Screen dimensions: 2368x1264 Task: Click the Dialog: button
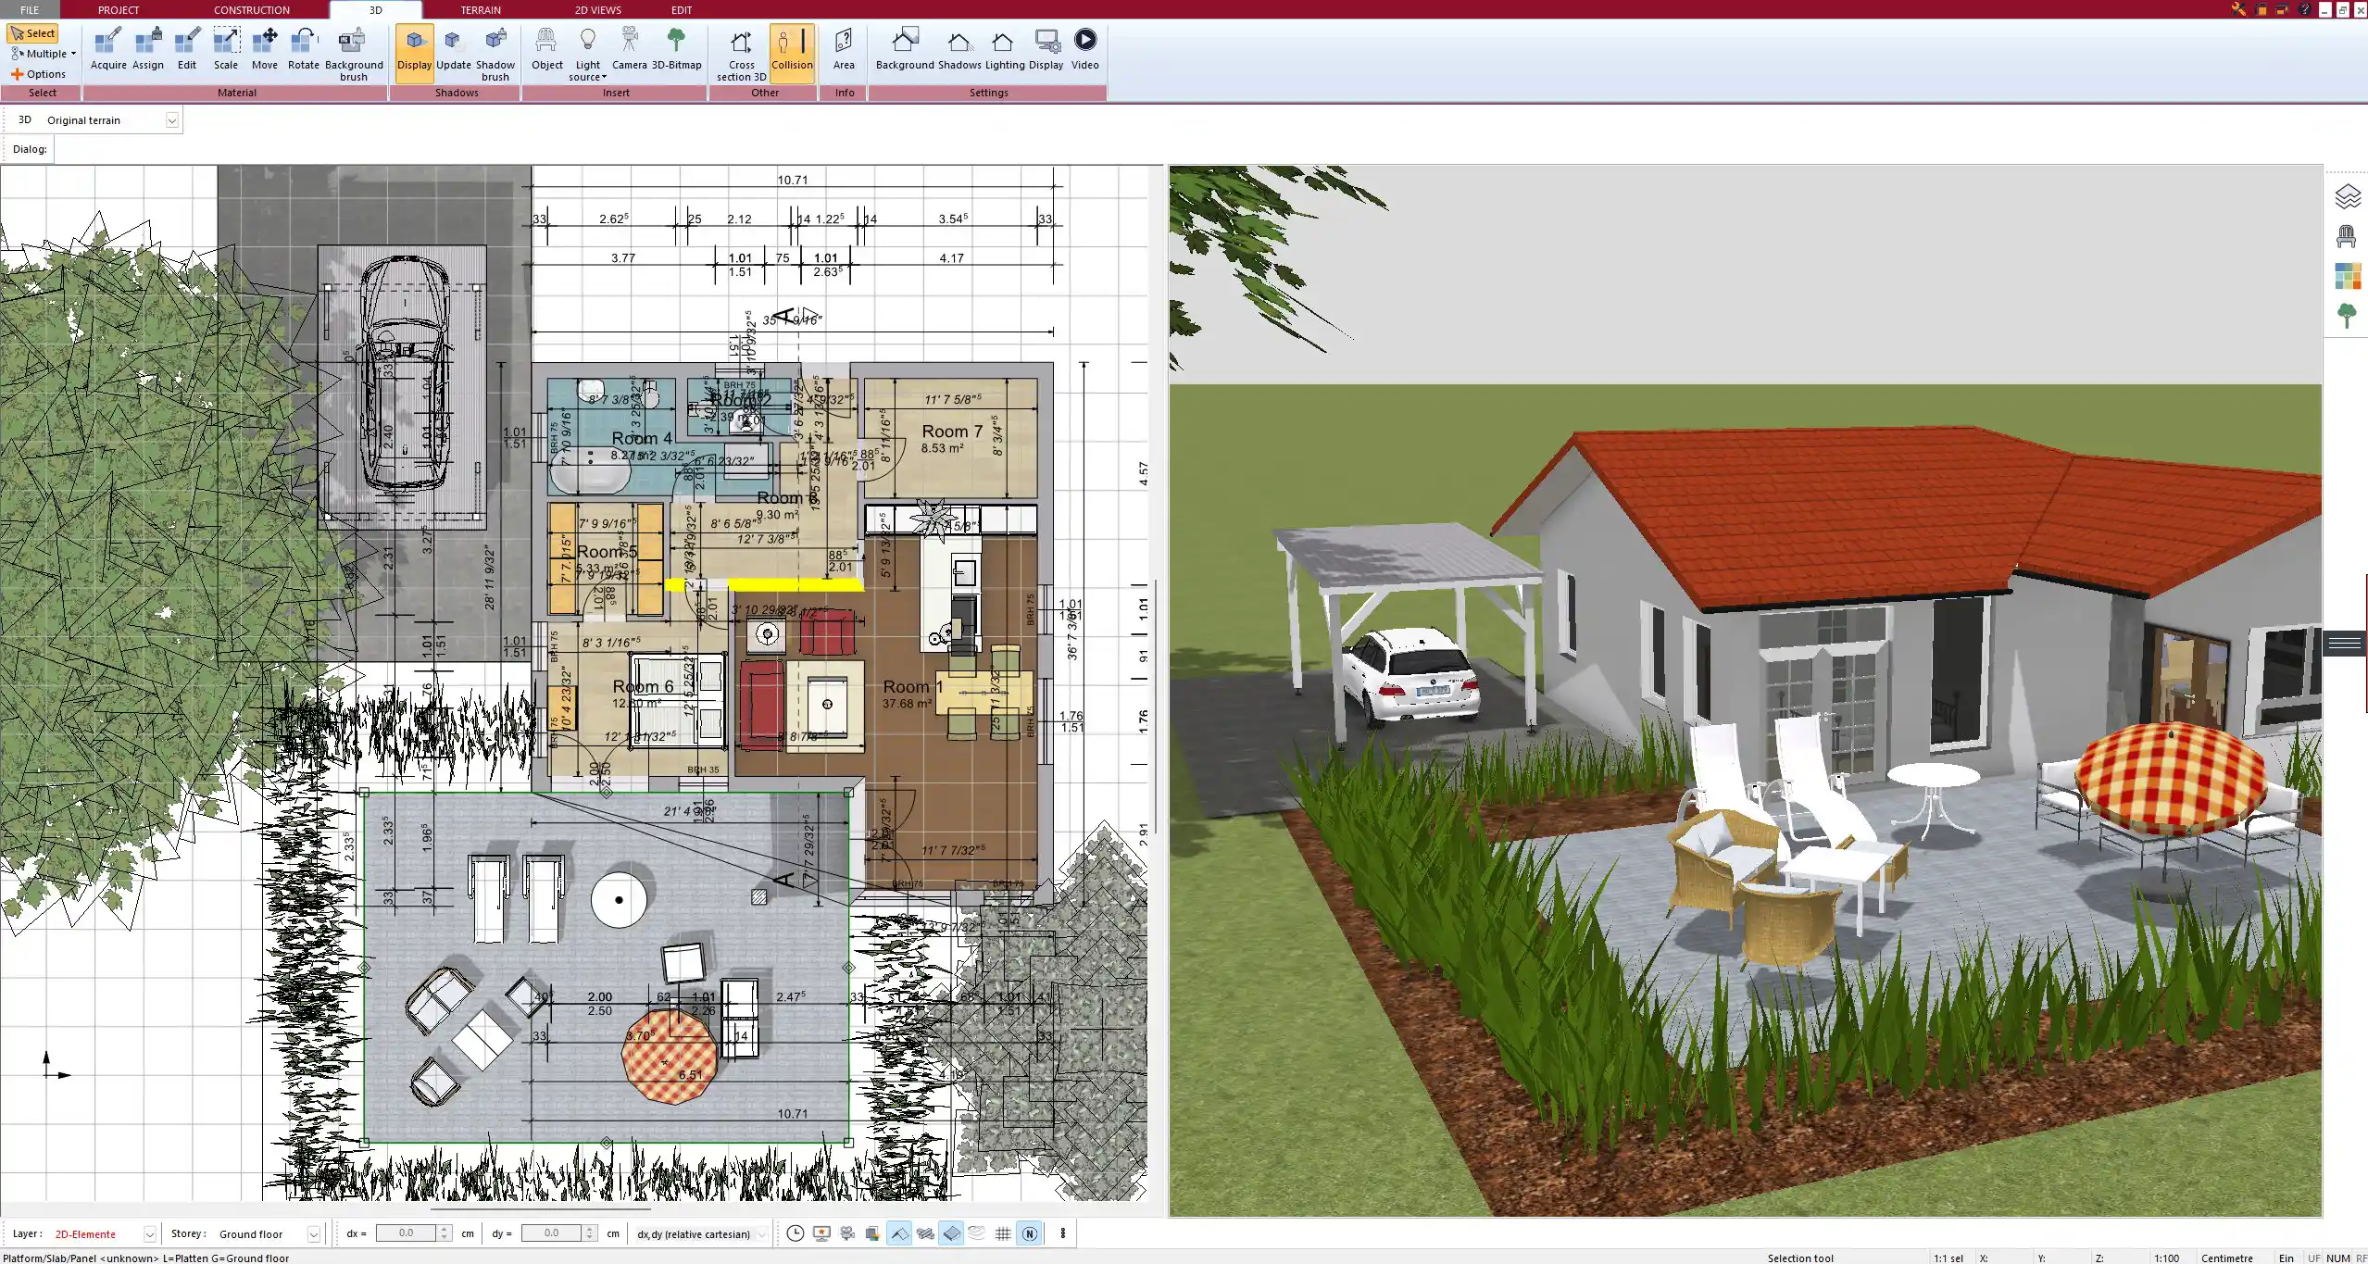[x=30, y=149]
